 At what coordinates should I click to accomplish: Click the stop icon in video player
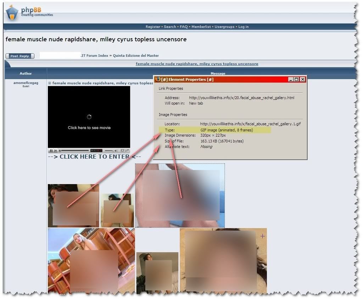[55, 151]
